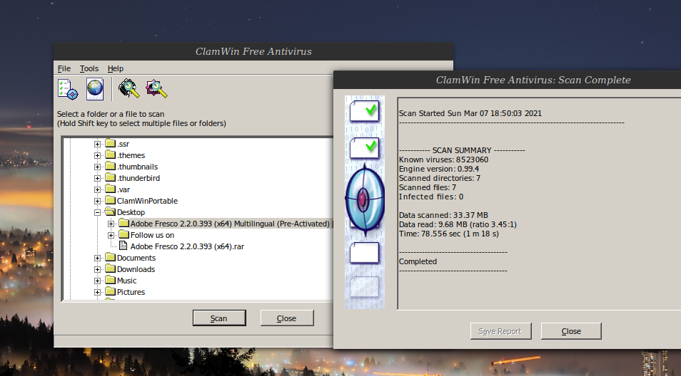The width and height of the screenshot is (681, 376).
Task: Select the open Desktop folder icon
Action: 111,211
